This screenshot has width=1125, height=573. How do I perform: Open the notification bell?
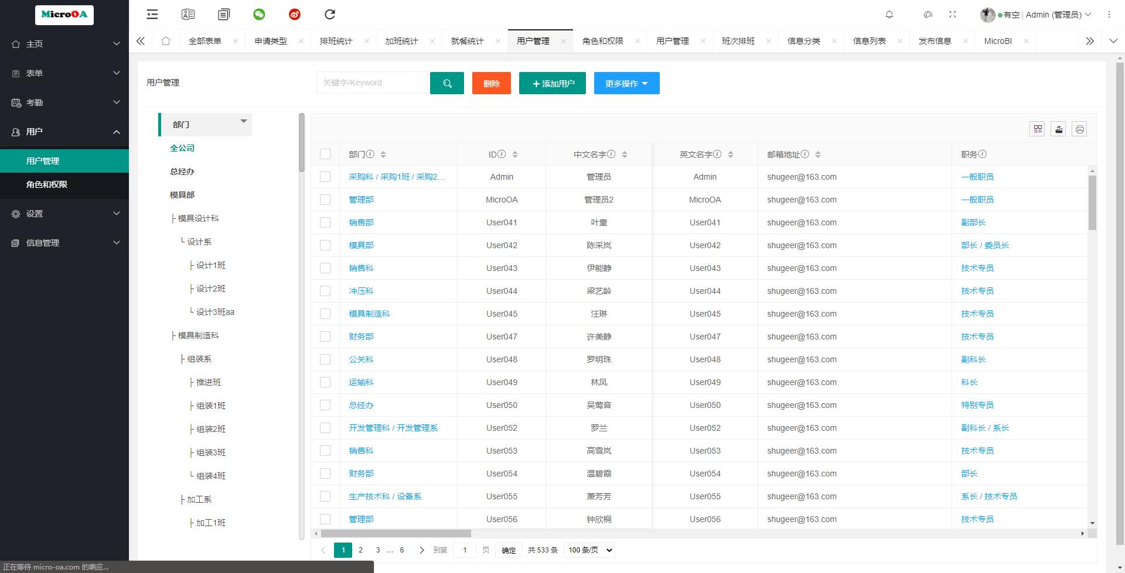point(889,15)
